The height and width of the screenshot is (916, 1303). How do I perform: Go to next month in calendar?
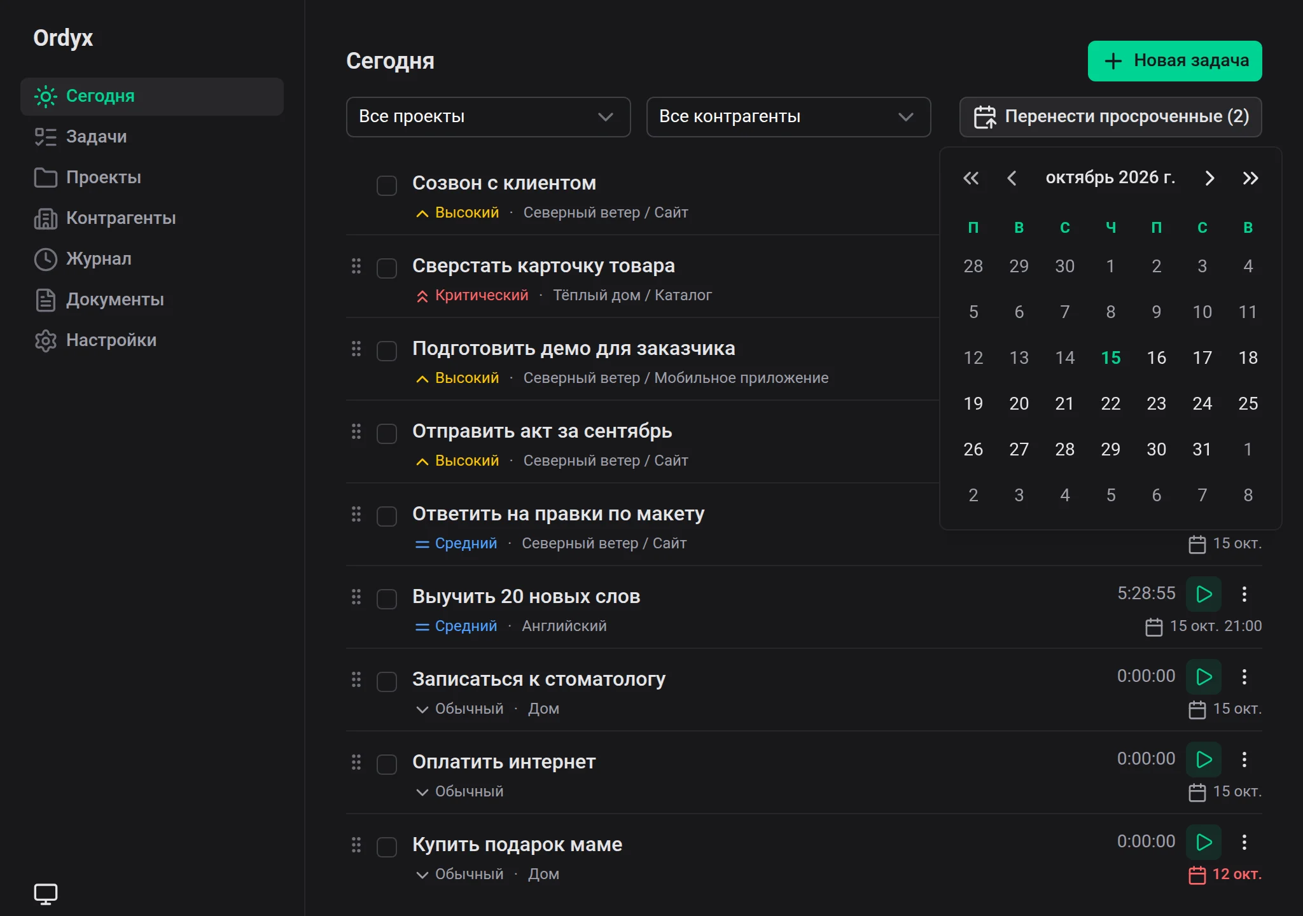[x=1210, y=178]
